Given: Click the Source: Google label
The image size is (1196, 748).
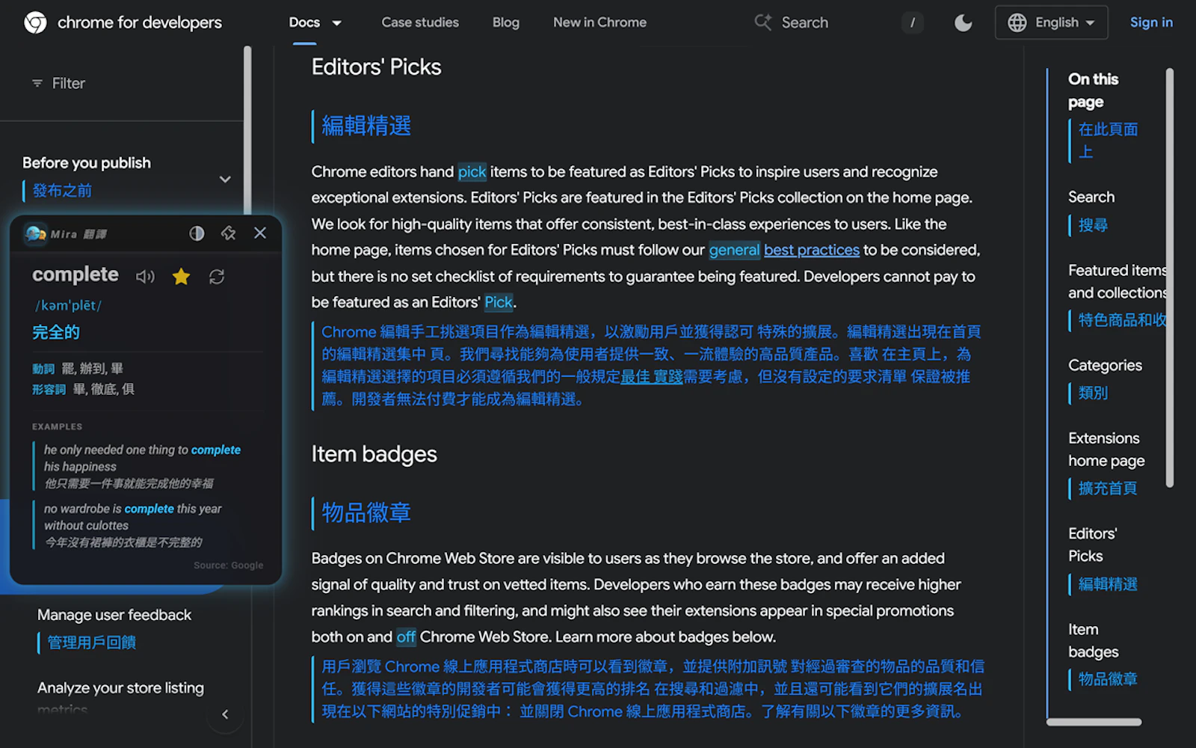Looking at the screenshot, I should click(x=228, y=565).
